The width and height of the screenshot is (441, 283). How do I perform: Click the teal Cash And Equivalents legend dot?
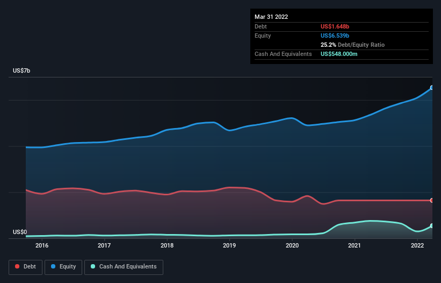[93, 266]
